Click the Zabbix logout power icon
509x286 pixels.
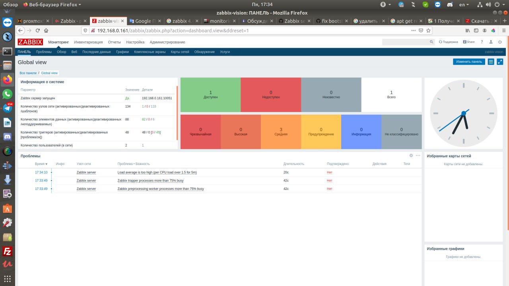click(x=500, y=42)
